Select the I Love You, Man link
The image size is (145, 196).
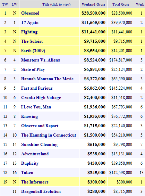coord(36,107)
